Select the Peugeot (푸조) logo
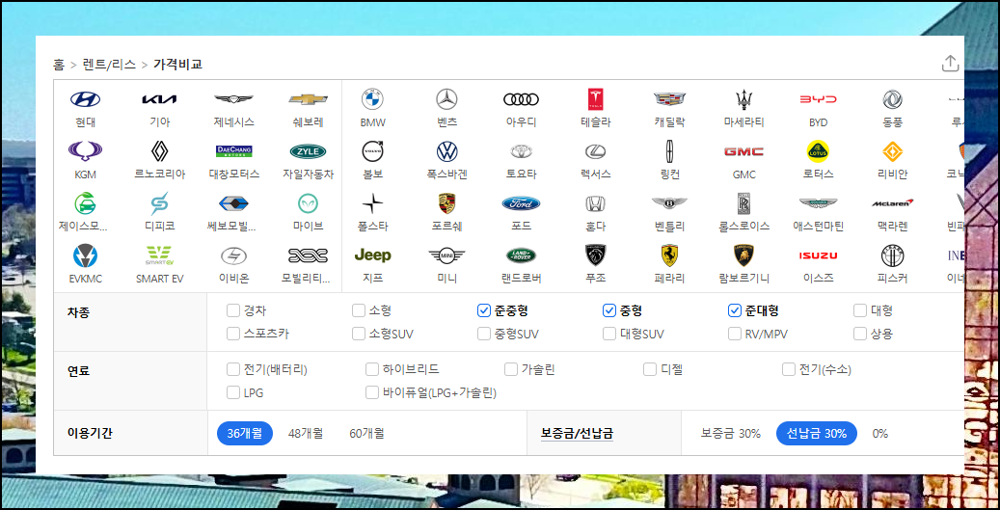The width and height of the screenshot is (1000, 510). (596, 255)
